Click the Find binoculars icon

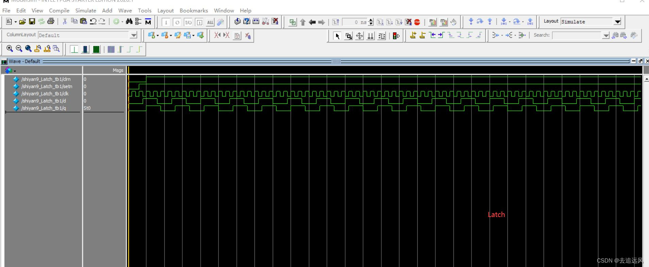(x=129, y=22)
